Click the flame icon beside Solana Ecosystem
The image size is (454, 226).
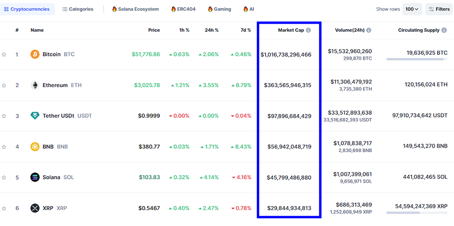(115, 9)
